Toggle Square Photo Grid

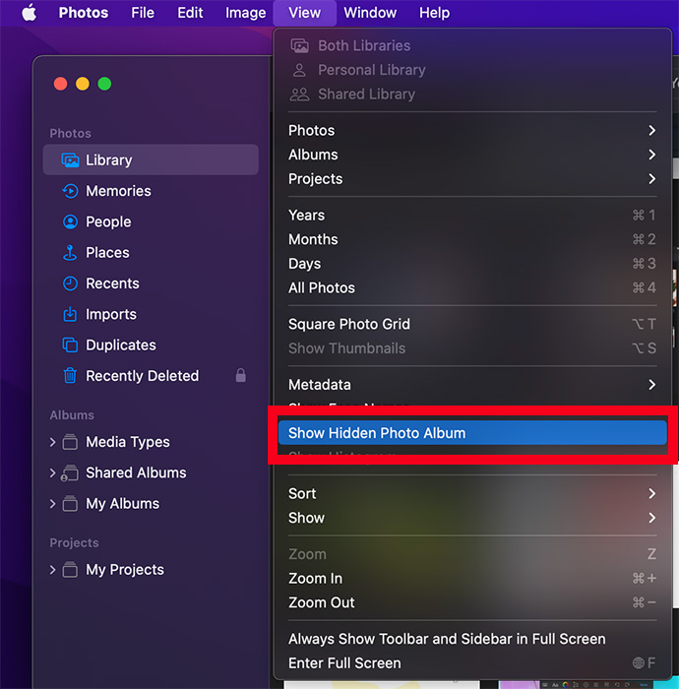pyautogui.click(x=472, y=324)
